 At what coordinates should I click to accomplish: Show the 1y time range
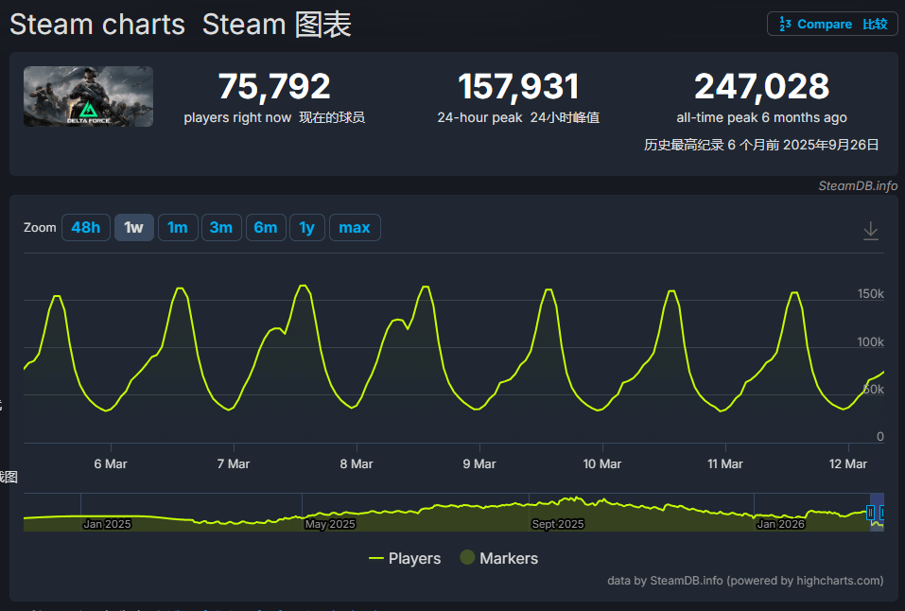point(307,228)
